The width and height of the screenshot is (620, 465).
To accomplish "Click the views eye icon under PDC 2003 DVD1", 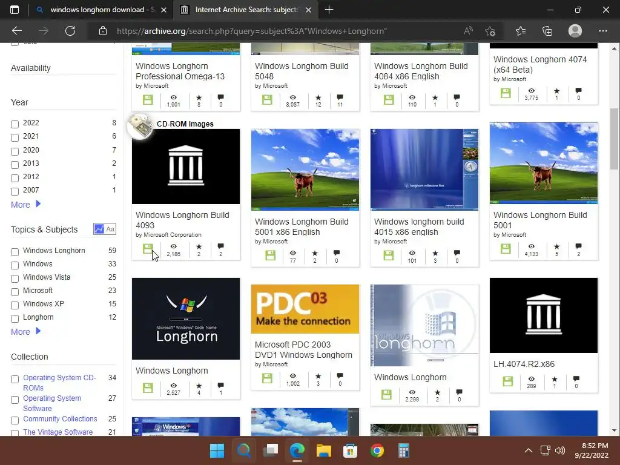I will (292, 376).
